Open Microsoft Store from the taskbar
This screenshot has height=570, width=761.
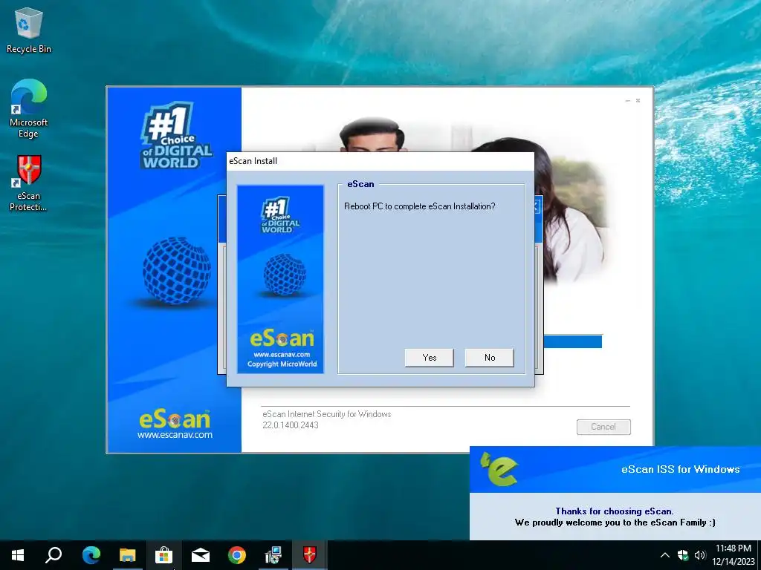[163, 555]
